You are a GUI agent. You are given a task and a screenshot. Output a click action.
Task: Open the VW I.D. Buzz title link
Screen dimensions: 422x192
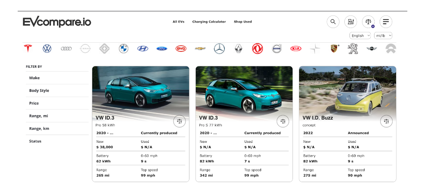pyautogui.click(x=318, y=118)
